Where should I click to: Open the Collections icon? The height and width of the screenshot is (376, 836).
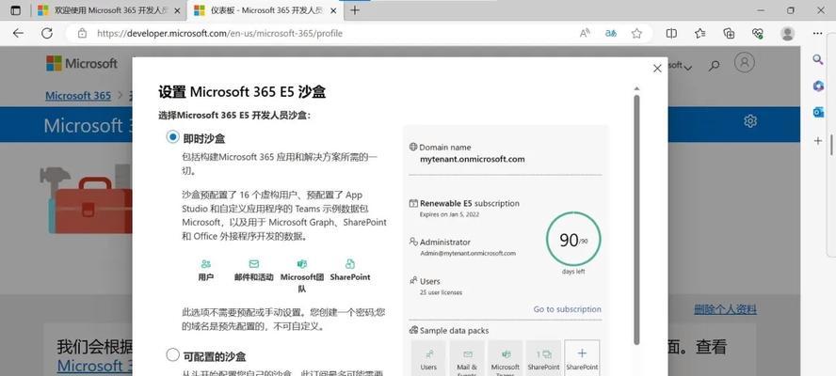729,33
